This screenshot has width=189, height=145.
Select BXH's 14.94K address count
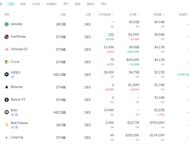109,110
